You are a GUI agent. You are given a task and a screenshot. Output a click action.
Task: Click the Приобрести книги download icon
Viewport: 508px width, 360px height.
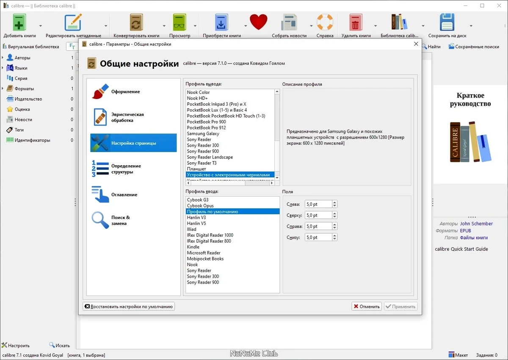click(221, 22)
